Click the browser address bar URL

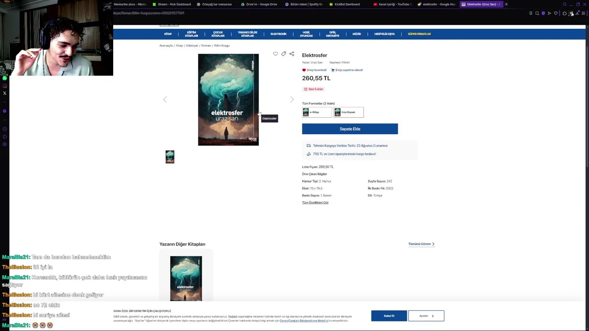(149, 13)
